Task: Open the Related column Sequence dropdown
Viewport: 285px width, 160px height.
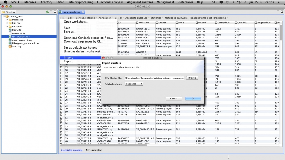Action: point(134,84)
